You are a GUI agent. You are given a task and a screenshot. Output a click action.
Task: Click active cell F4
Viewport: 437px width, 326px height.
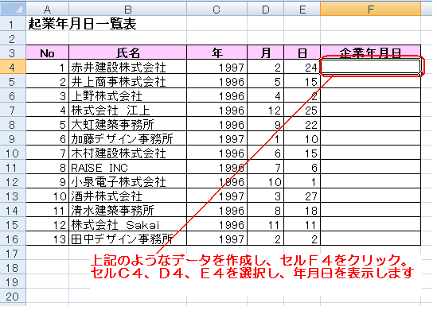tap(370, 67)
